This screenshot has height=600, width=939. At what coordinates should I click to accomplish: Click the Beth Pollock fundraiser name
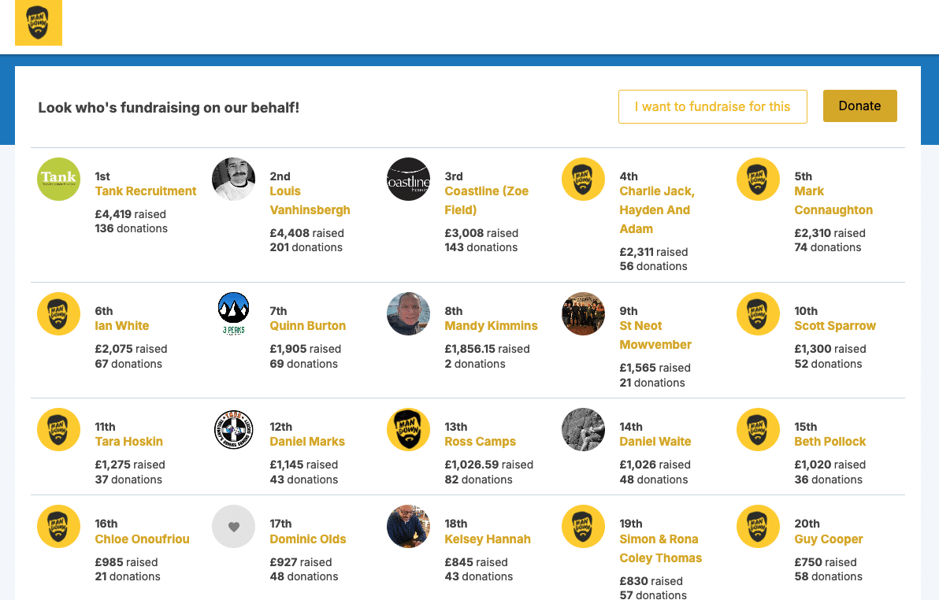click(x=830, y=441)
